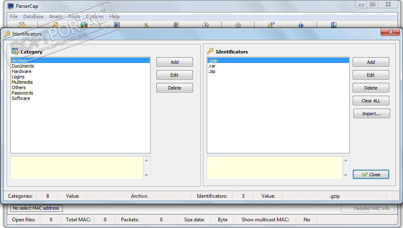
Task: Click inside the category description text box
Action: (x=77, y=168)
